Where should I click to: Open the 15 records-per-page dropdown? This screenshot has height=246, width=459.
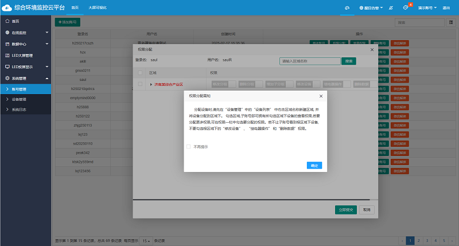point(147,240)
